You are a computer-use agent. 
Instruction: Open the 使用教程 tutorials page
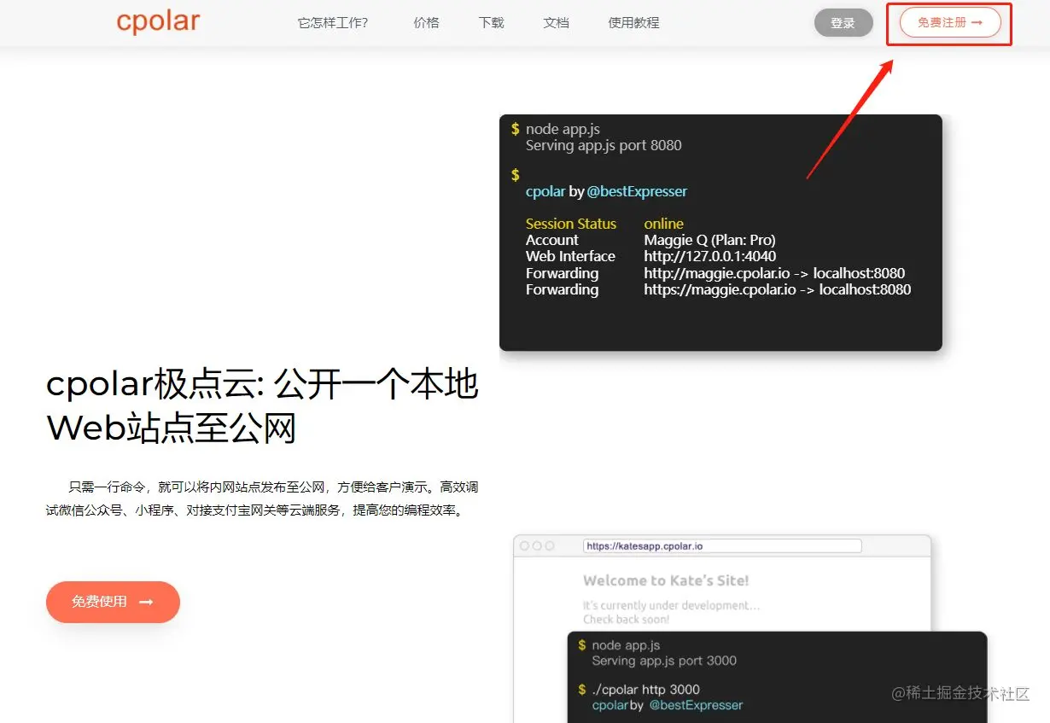[634, 23]
